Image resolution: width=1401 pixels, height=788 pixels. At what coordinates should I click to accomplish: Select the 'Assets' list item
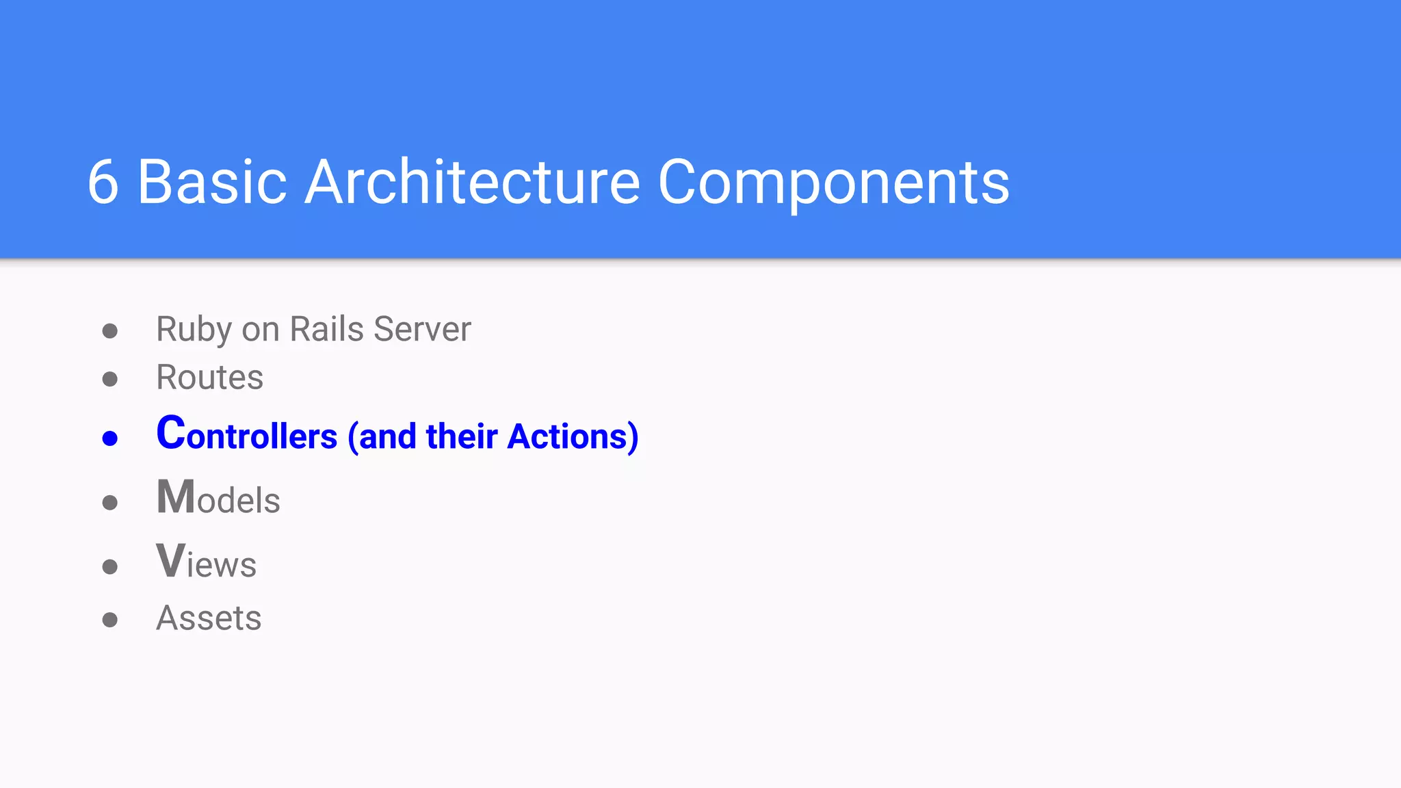pyautogui.click(x=209, y=618)
